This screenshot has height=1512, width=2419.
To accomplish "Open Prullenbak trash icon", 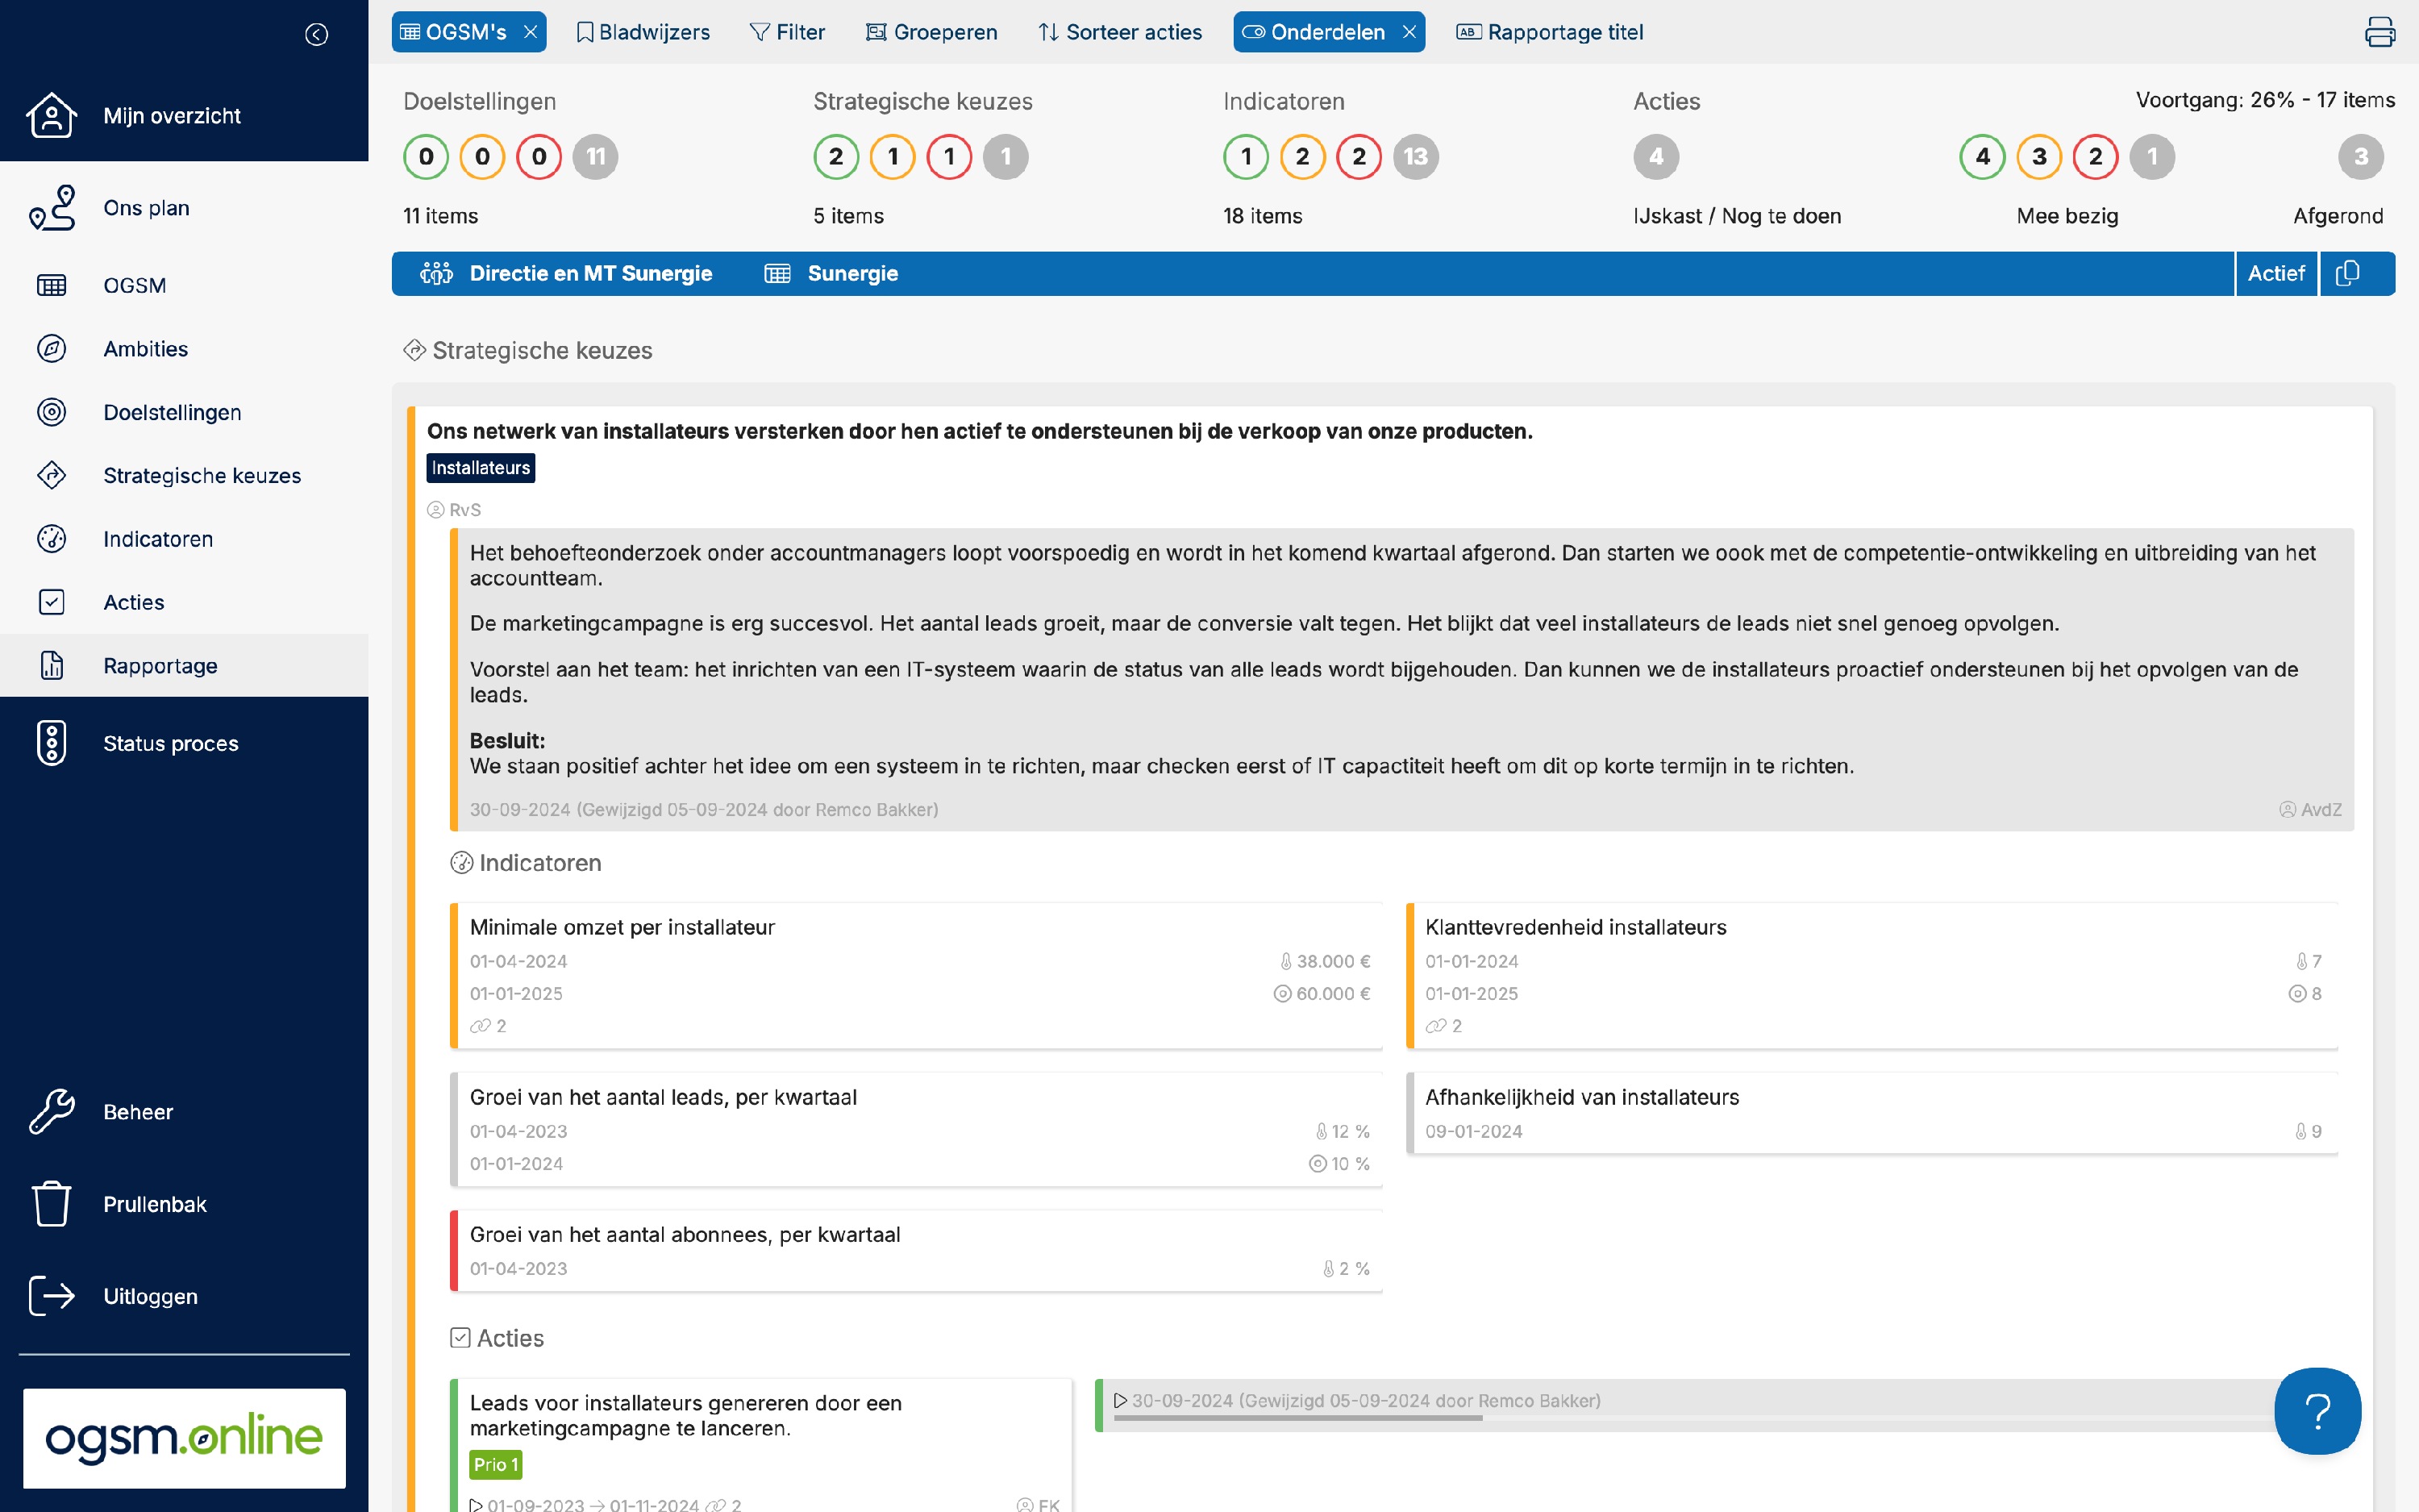I will tap(51, 1204).
